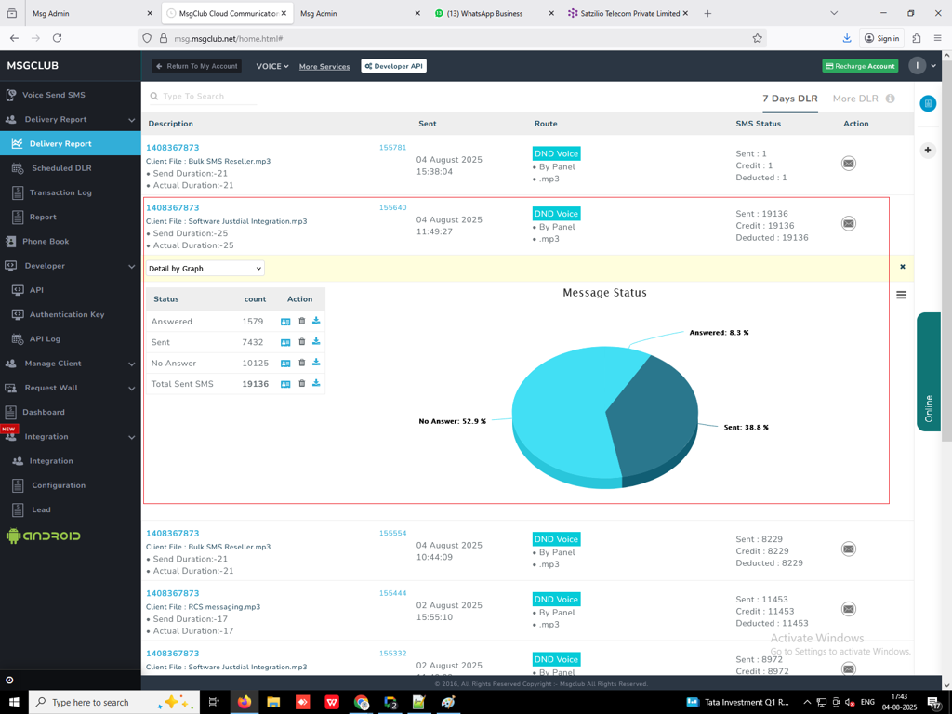Open Configuration under Integration

coord(59,485)
